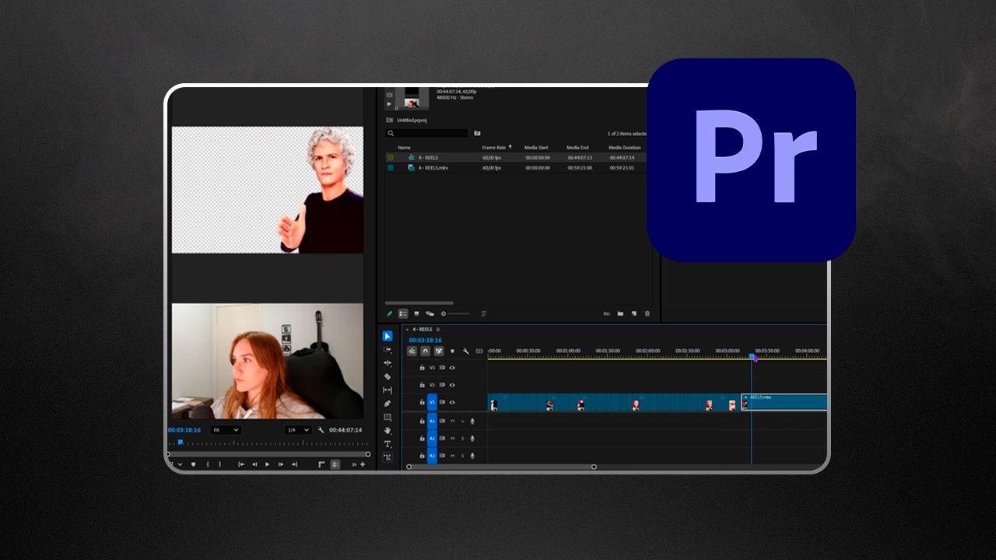The width and height of the screenshot is (996, 560).
Task: Select the Track Select Forward tool
Action: pos(388,350)
